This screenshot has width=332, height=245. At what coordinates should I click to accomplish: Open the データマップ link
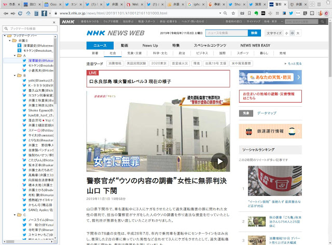(x=267, y=113)
